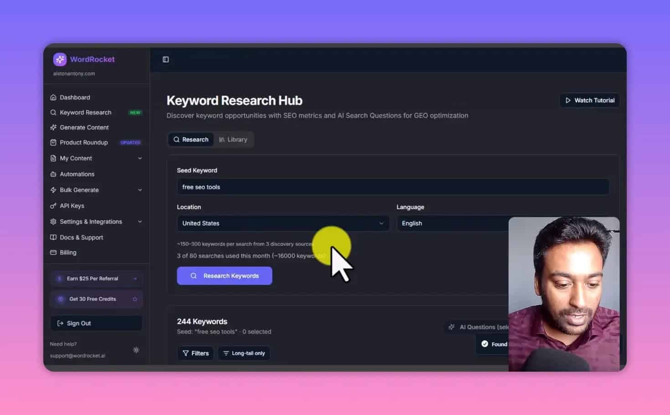Select the Keyword Research magnifier icon
The image size is (670, 415).
(x=53, y=112)
